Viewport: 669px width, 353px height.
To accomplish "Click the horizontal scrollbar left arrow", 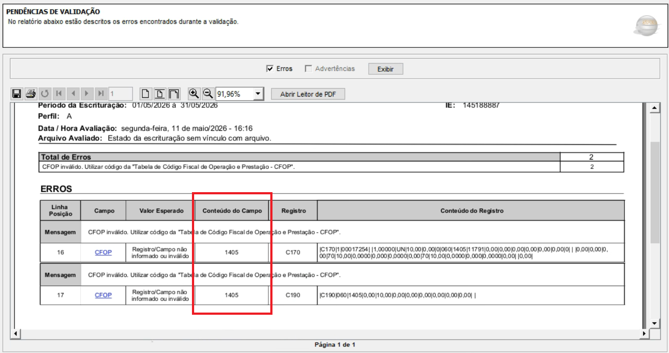I will click(15, 333).
